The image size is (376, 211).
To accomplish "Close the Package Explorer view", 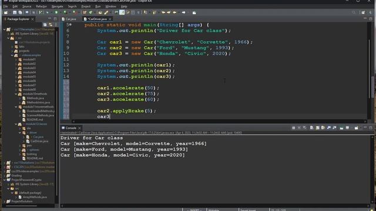I will [x=33, y=19].
